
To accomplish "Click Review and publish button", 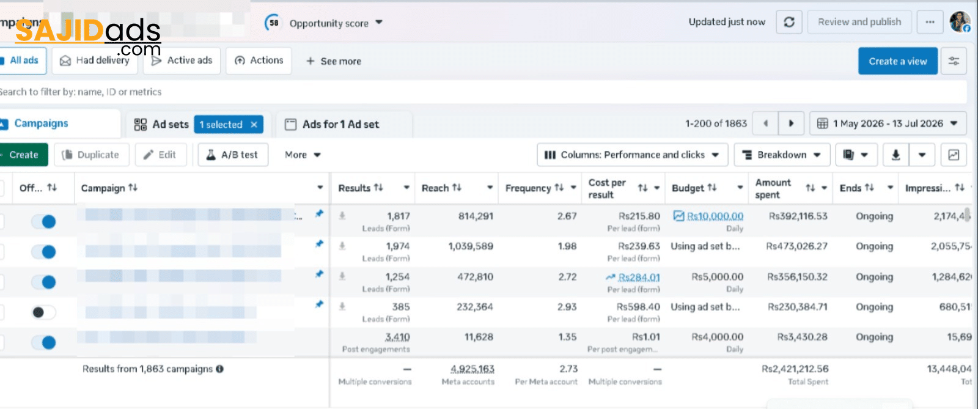I will tap(859, 22).
